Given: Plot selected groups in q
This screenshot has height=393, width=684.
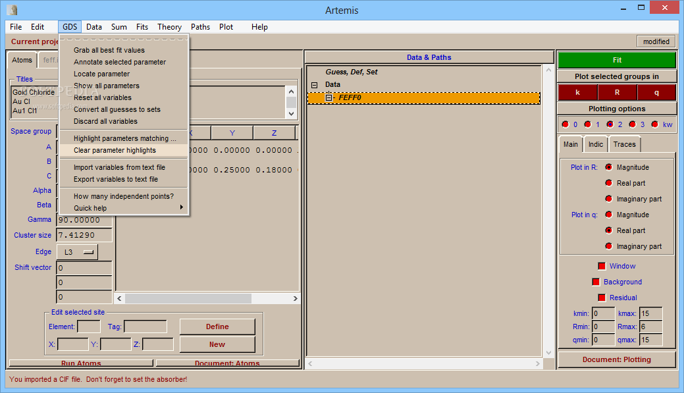Looking at the screenshot, I should 656,92.
